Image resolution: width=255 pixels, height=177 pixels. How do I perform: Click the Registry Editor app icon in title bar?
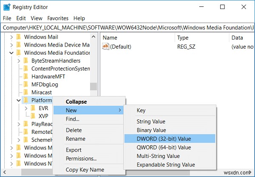coord(7,7)
